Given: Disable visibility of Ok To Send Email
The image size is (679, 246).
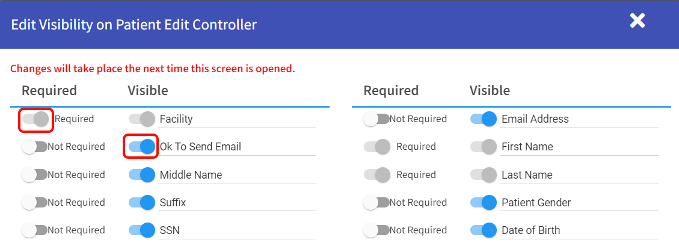Looking at the screenshot, I should (142, 147).
